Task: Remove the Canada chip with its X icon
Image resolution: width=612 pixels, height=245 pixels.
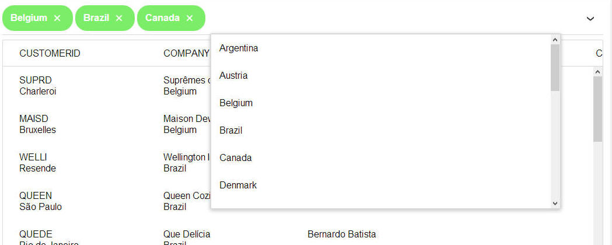Action: [189, 18]
